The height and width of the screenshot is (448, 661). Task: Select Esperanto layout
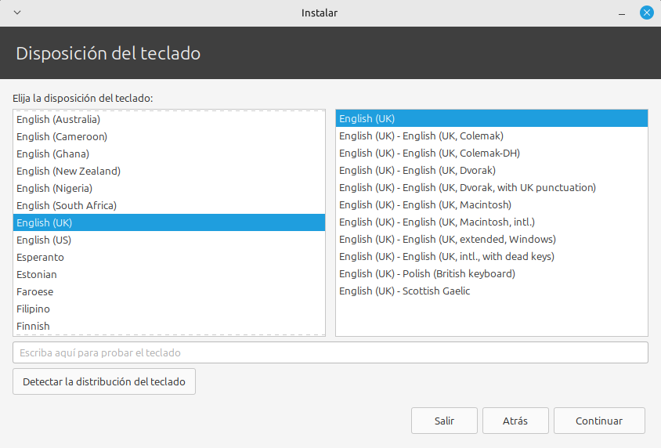click(169, 257)
